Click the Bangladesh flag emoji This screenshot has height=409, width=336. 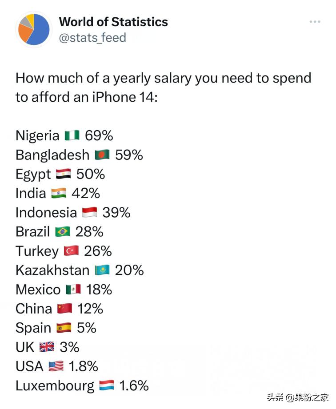(103, 155)
